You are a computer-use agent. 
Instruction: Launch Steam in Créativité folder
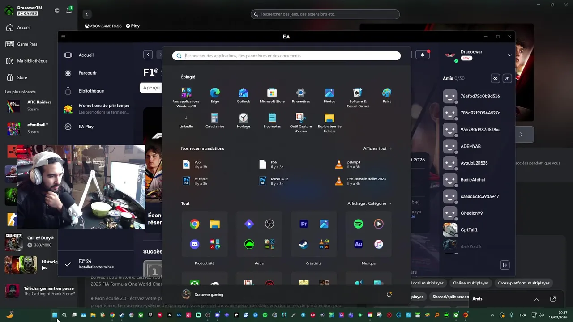point(304,244)
